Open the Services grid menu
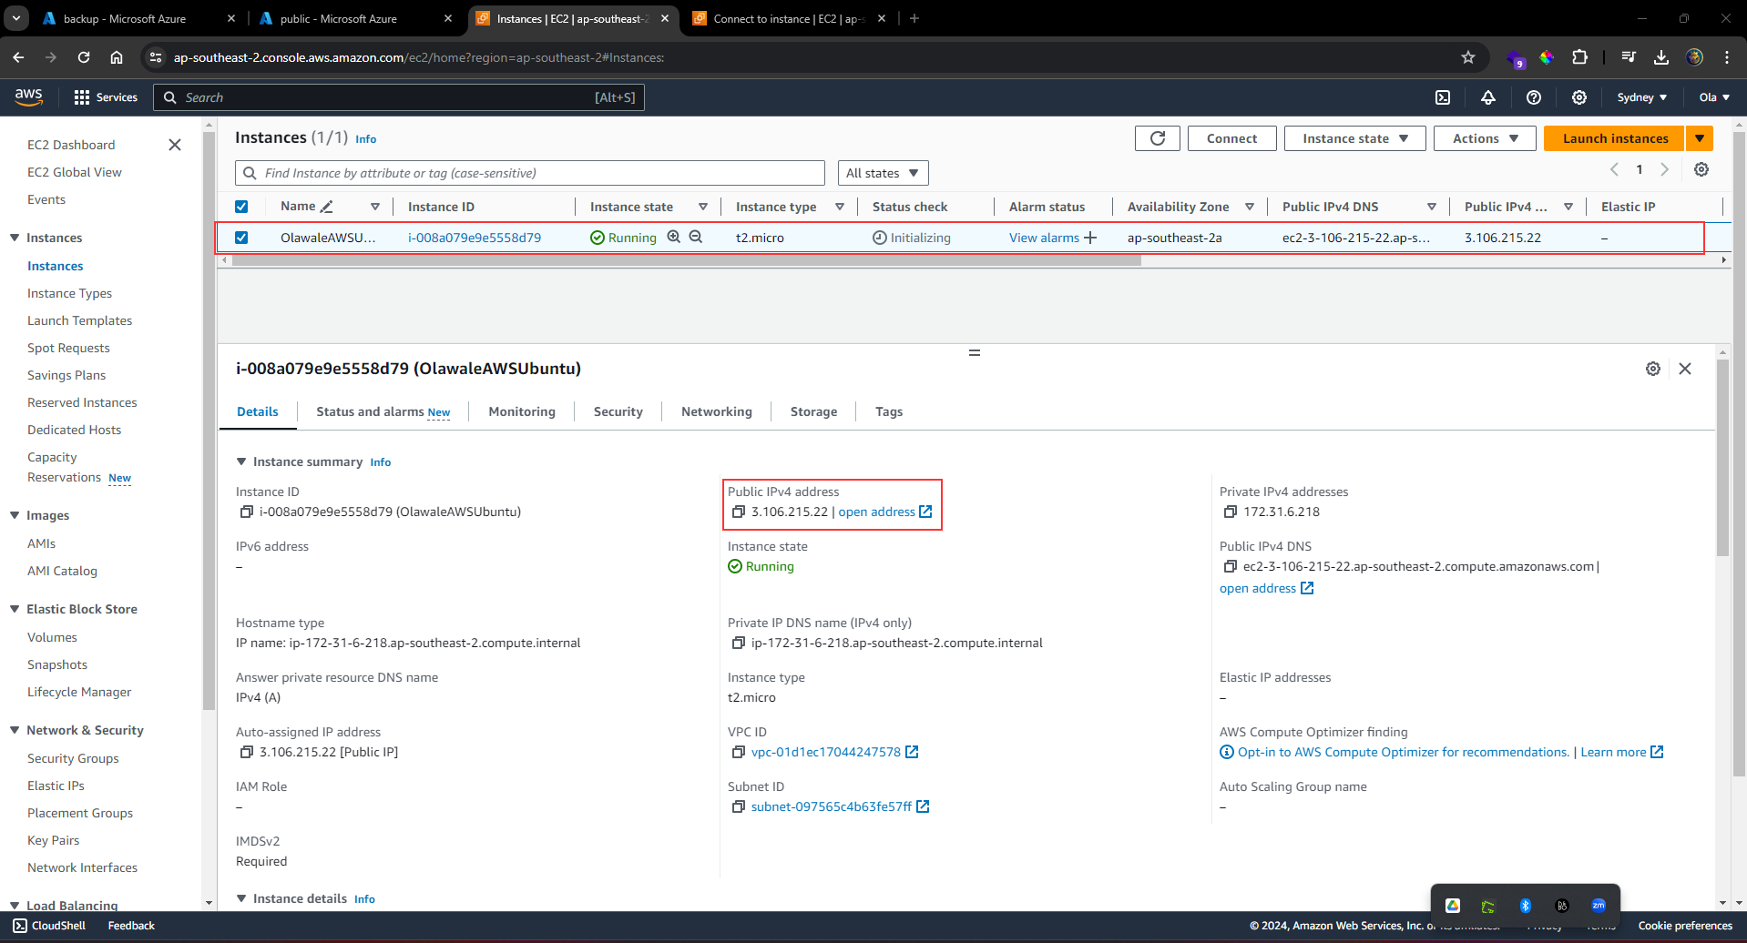 pos(106,97)
